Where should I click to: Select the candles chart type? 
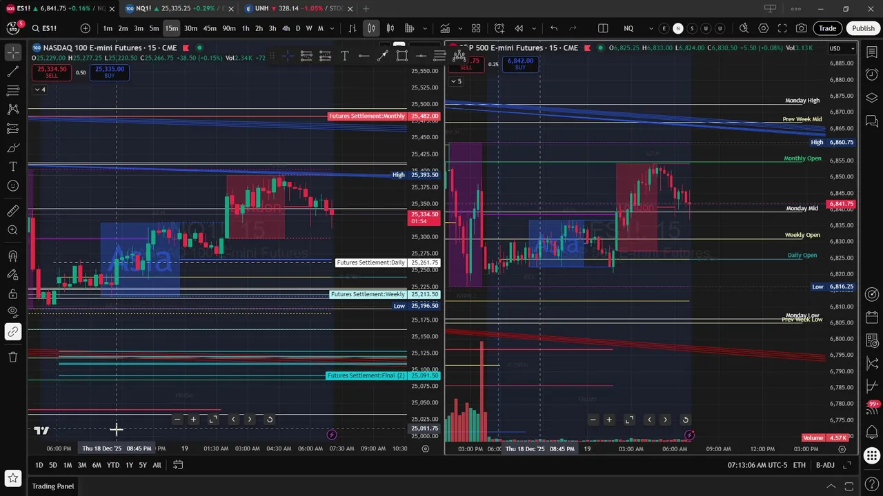(371, 28)
